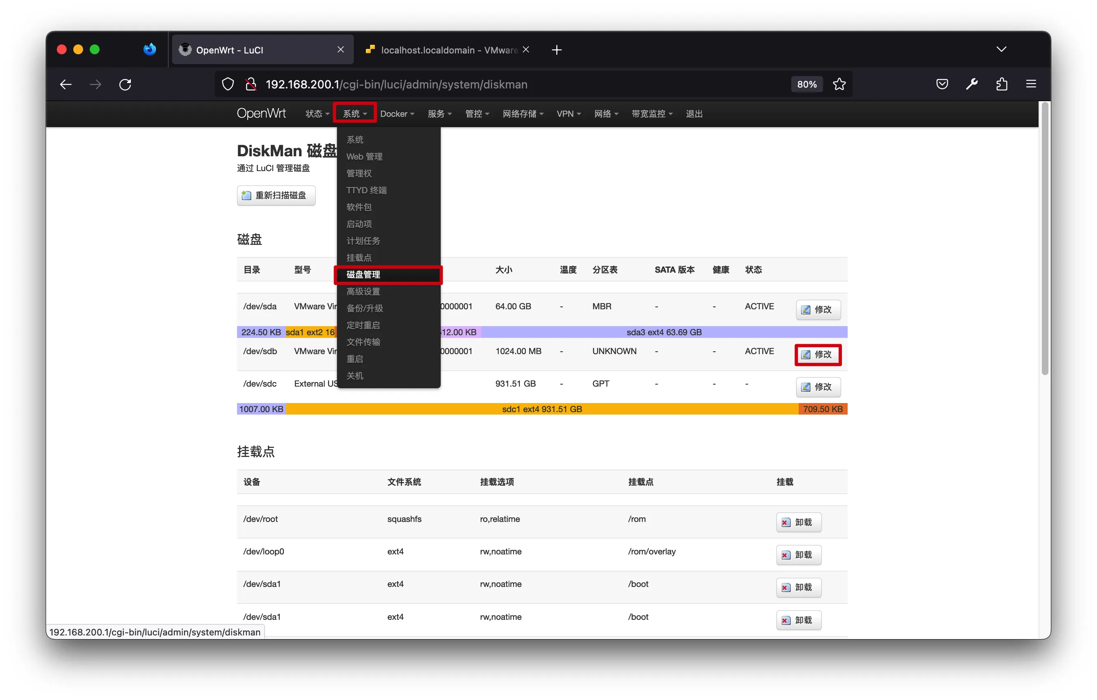Select 系统 in the dropdown menu list

point(388,140)
